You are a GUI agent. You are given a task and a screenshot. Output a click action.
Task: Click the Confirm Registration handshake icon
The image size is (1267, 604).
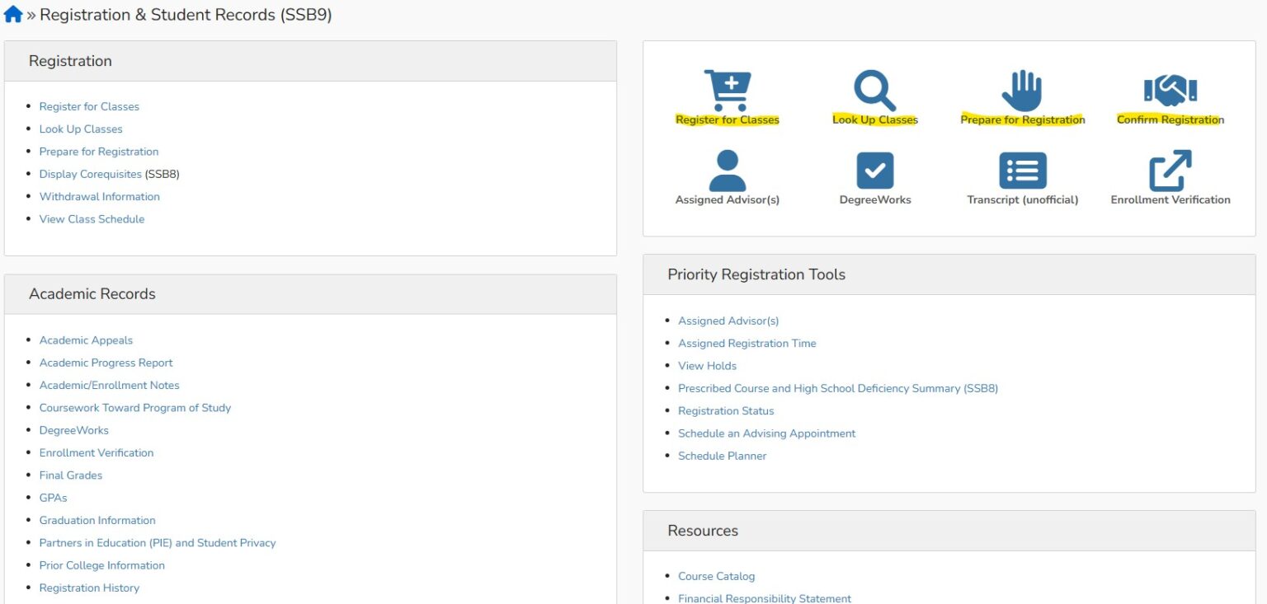[x=1170, y=89]
